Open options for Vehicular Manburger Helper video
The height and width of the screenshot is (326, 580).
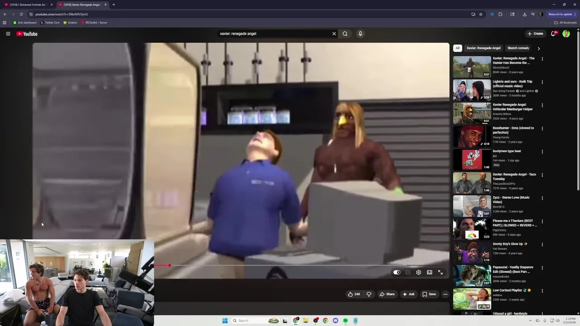point(542,105)
